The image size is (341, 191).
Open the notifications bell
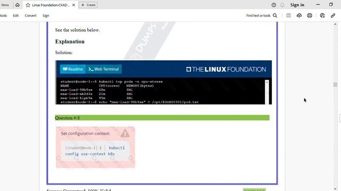click(x=282, y=5)
